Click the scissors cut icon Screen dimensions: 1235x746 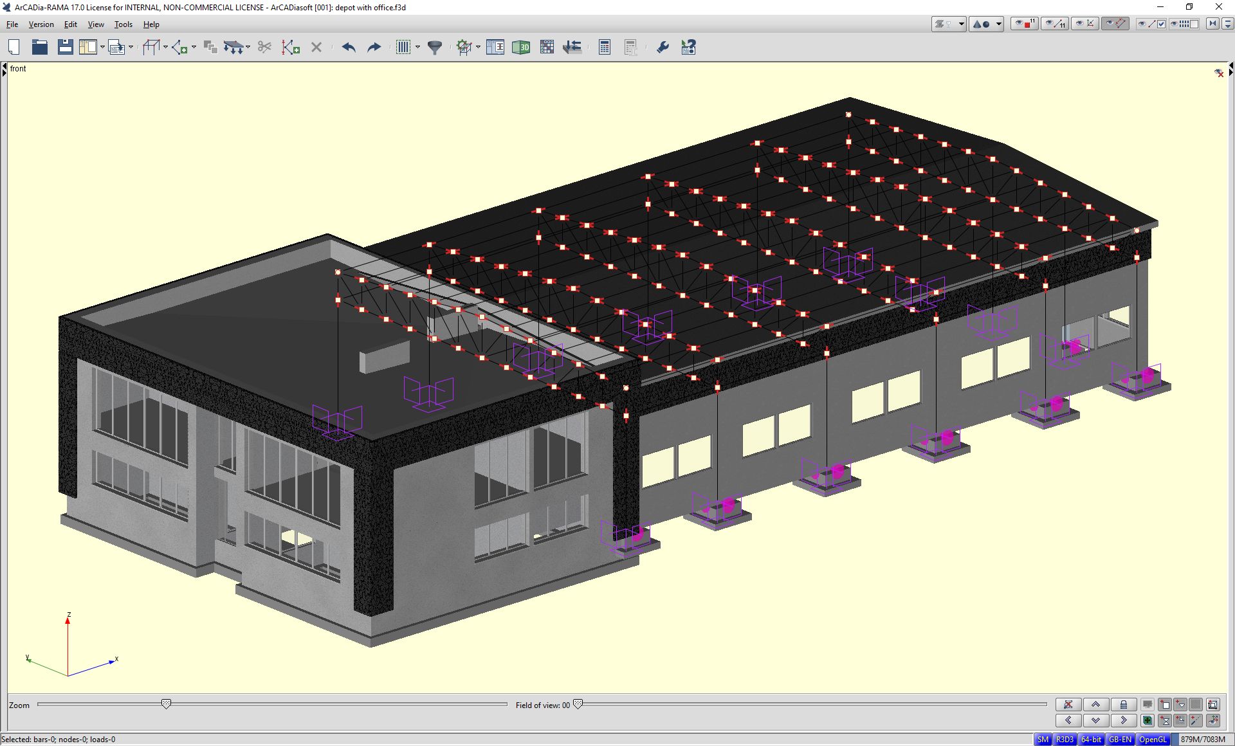(x=264, y=47)
